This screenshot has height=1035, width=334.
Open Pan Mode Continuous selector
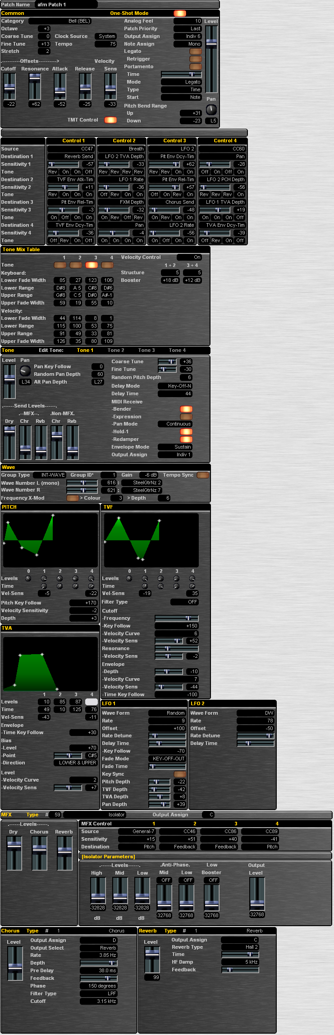[175, 424]
